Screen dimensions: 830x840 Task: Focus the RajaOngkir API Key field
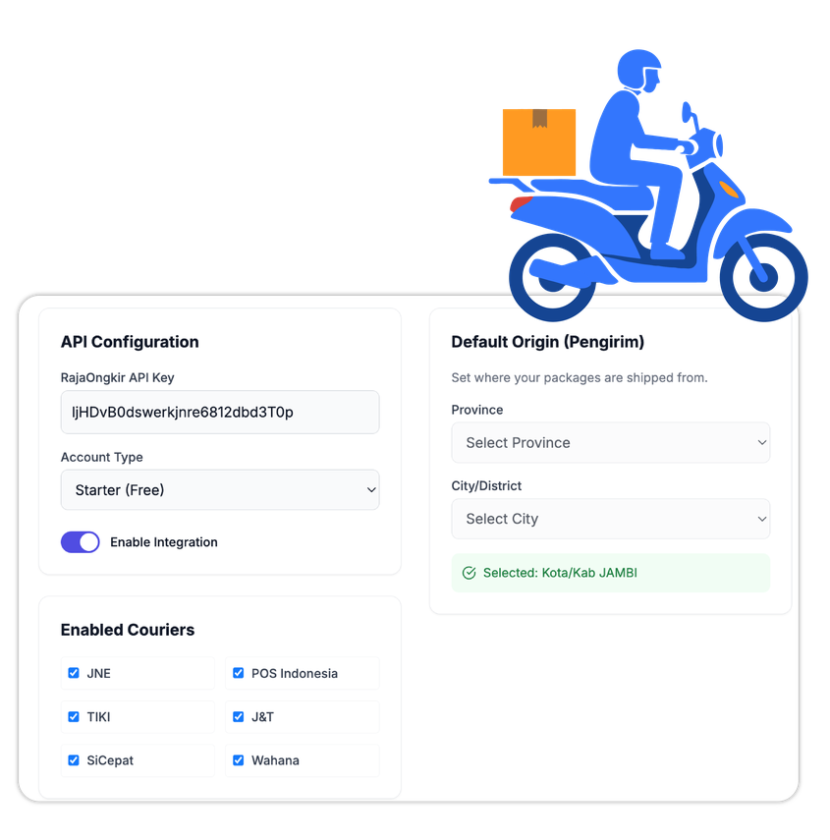click(220, 412)
